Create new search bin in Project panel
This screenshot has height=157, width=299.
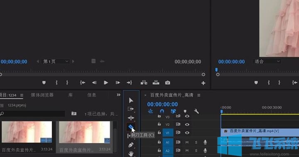coord(74,114)
